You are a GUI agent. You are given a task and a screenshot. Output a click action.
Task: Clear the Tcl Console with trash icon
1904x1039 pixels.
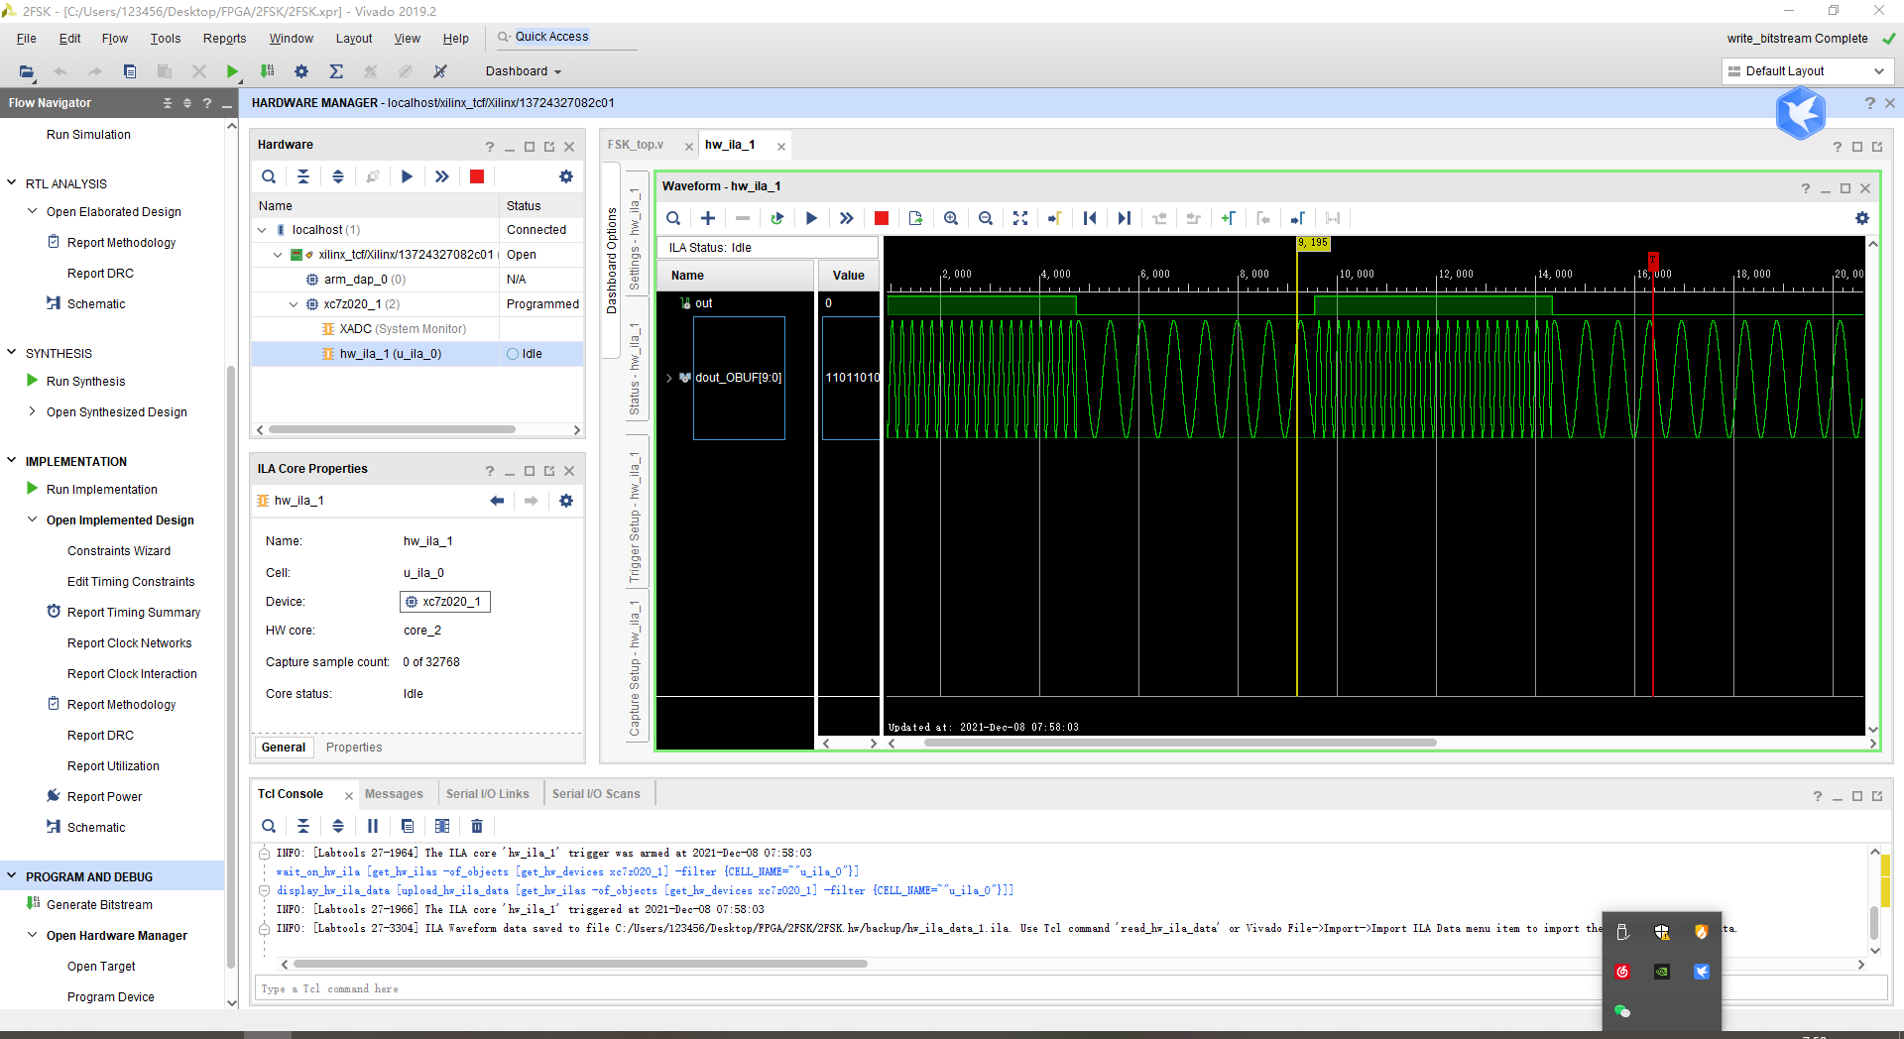(477, 826)
